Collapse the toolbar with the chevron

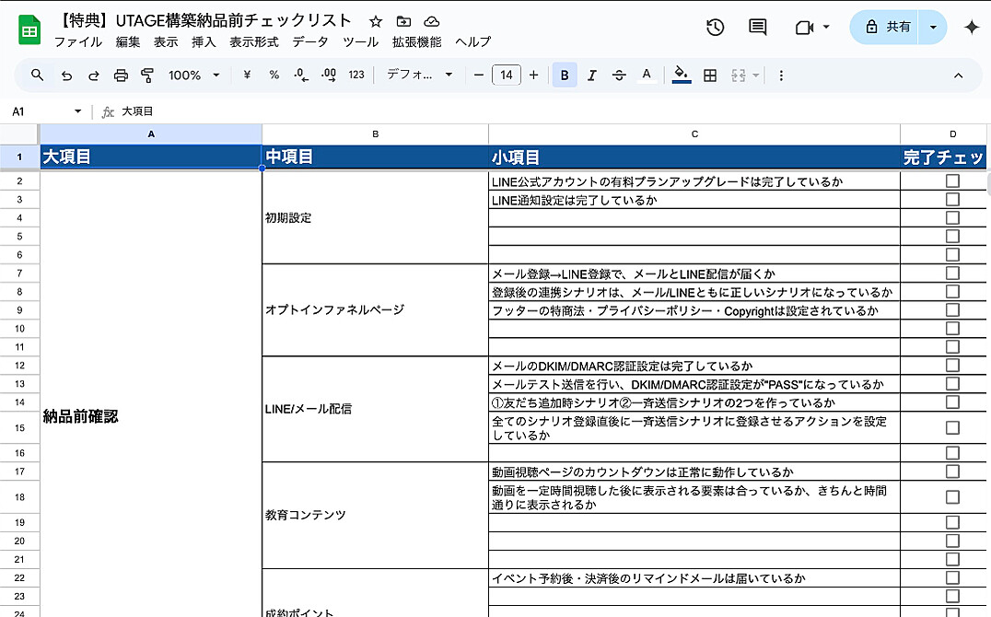[958, 76]
